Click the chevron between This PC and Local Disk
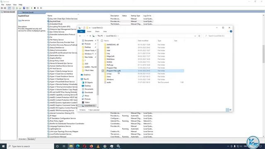 (104, 36)
